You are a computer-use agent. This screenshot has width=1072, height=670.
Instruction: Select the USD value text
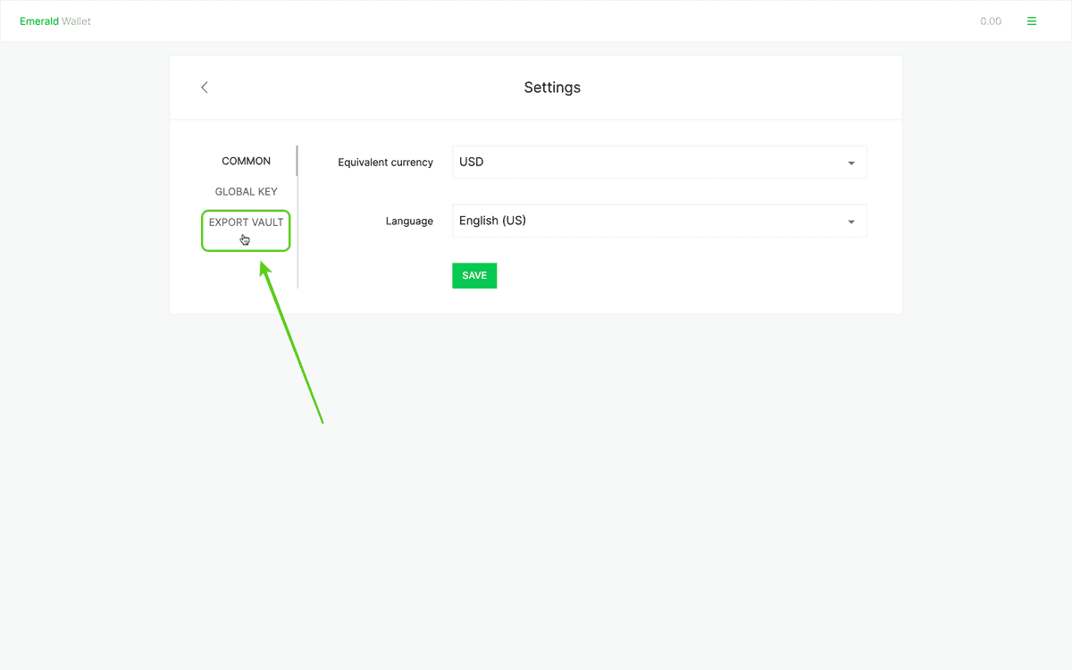click(x=472, y=163)
